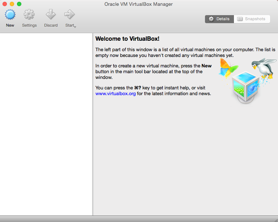Click the Discard down-arrow icon
Viewport: 278px width, 222px height.
click(51, 15)
